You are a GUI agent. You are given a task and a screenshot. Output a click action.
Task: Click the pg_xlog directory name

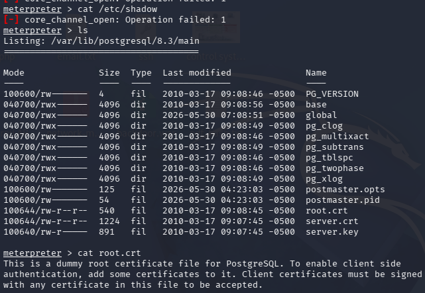coord(324,178)
